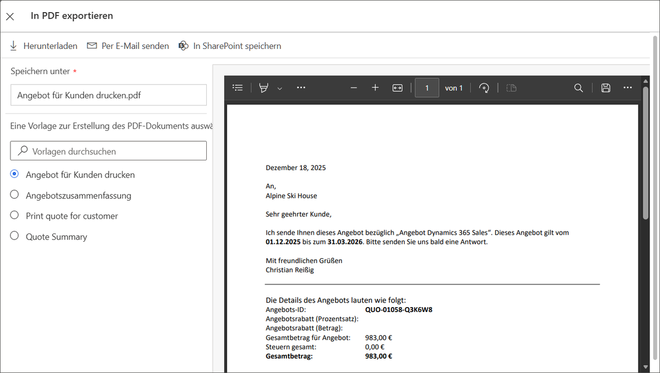The image size is (660, 373).
Task: Pick the Quote Summary template
Action: coord(15,236)
